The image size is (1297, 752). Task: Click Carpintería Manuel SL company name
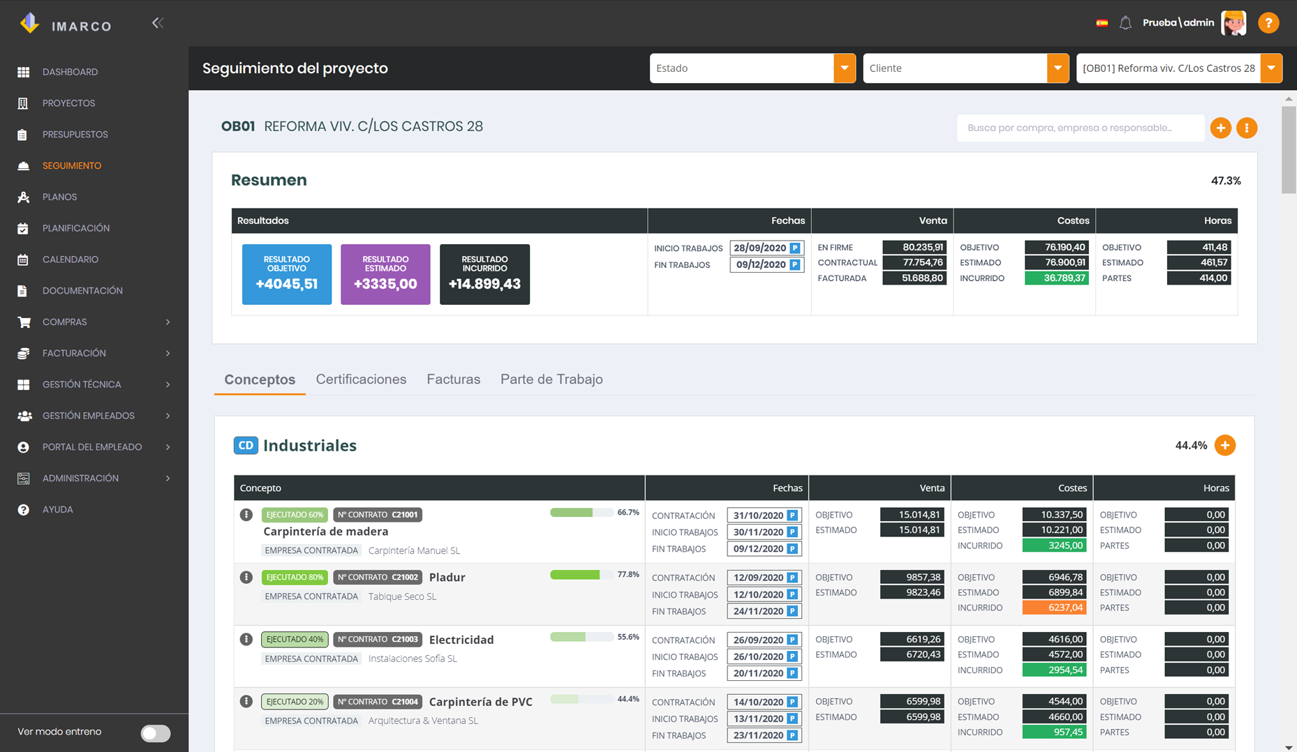pos(414,550)
